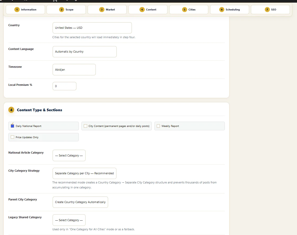Click the number 7 badge on SEO tab

pos(267,9)
